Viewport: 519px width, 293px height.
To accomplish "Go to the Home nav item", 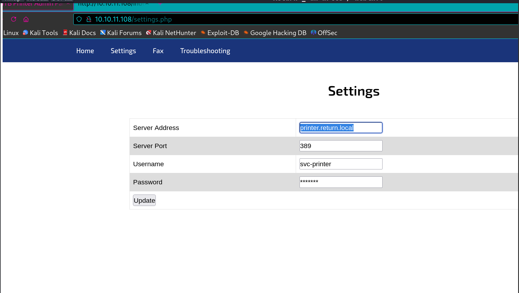I will (85, 51).
